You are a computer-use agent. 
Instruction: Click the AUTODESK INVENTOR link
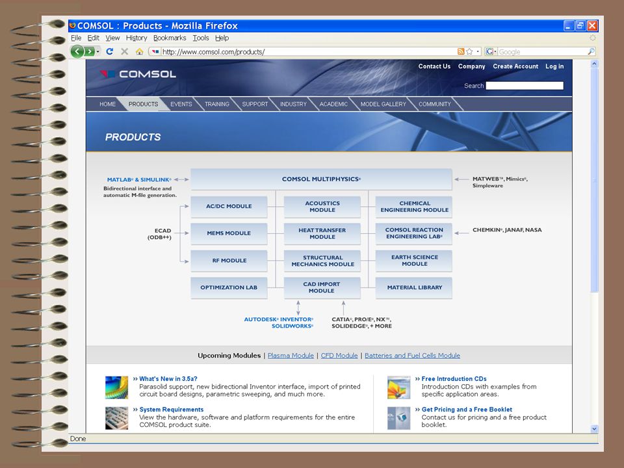pyautogui.click(x=279, y=319)
